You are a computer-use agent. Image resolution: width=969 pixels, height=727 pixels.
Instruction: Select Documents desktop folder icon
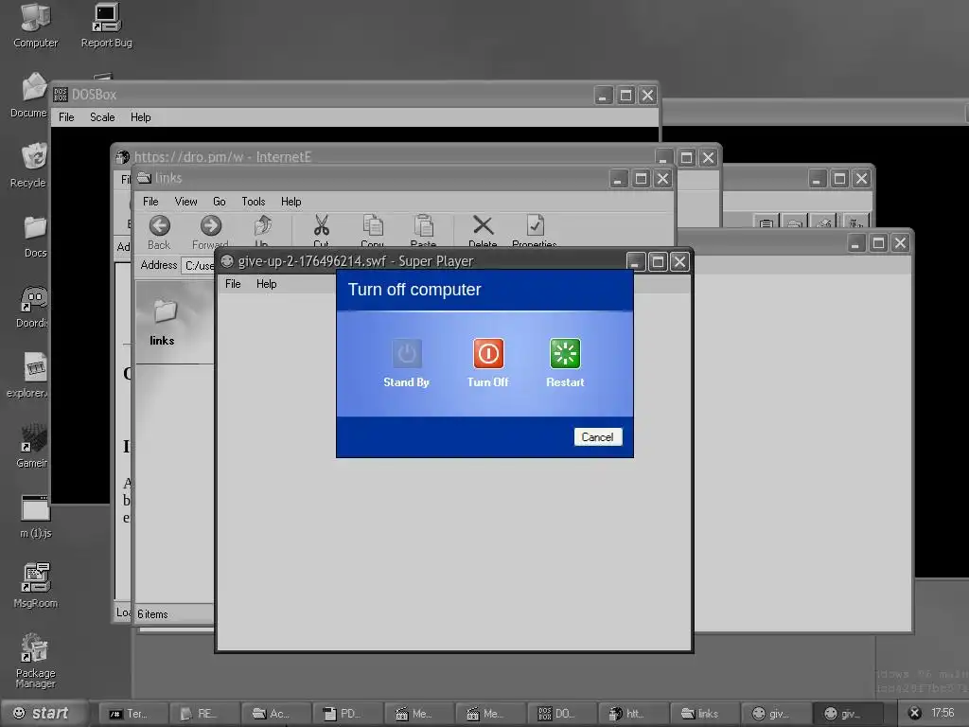point(31,95)
